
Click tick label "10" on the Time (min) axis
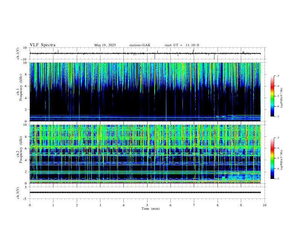pyautogui.click(x=265, y=205)
